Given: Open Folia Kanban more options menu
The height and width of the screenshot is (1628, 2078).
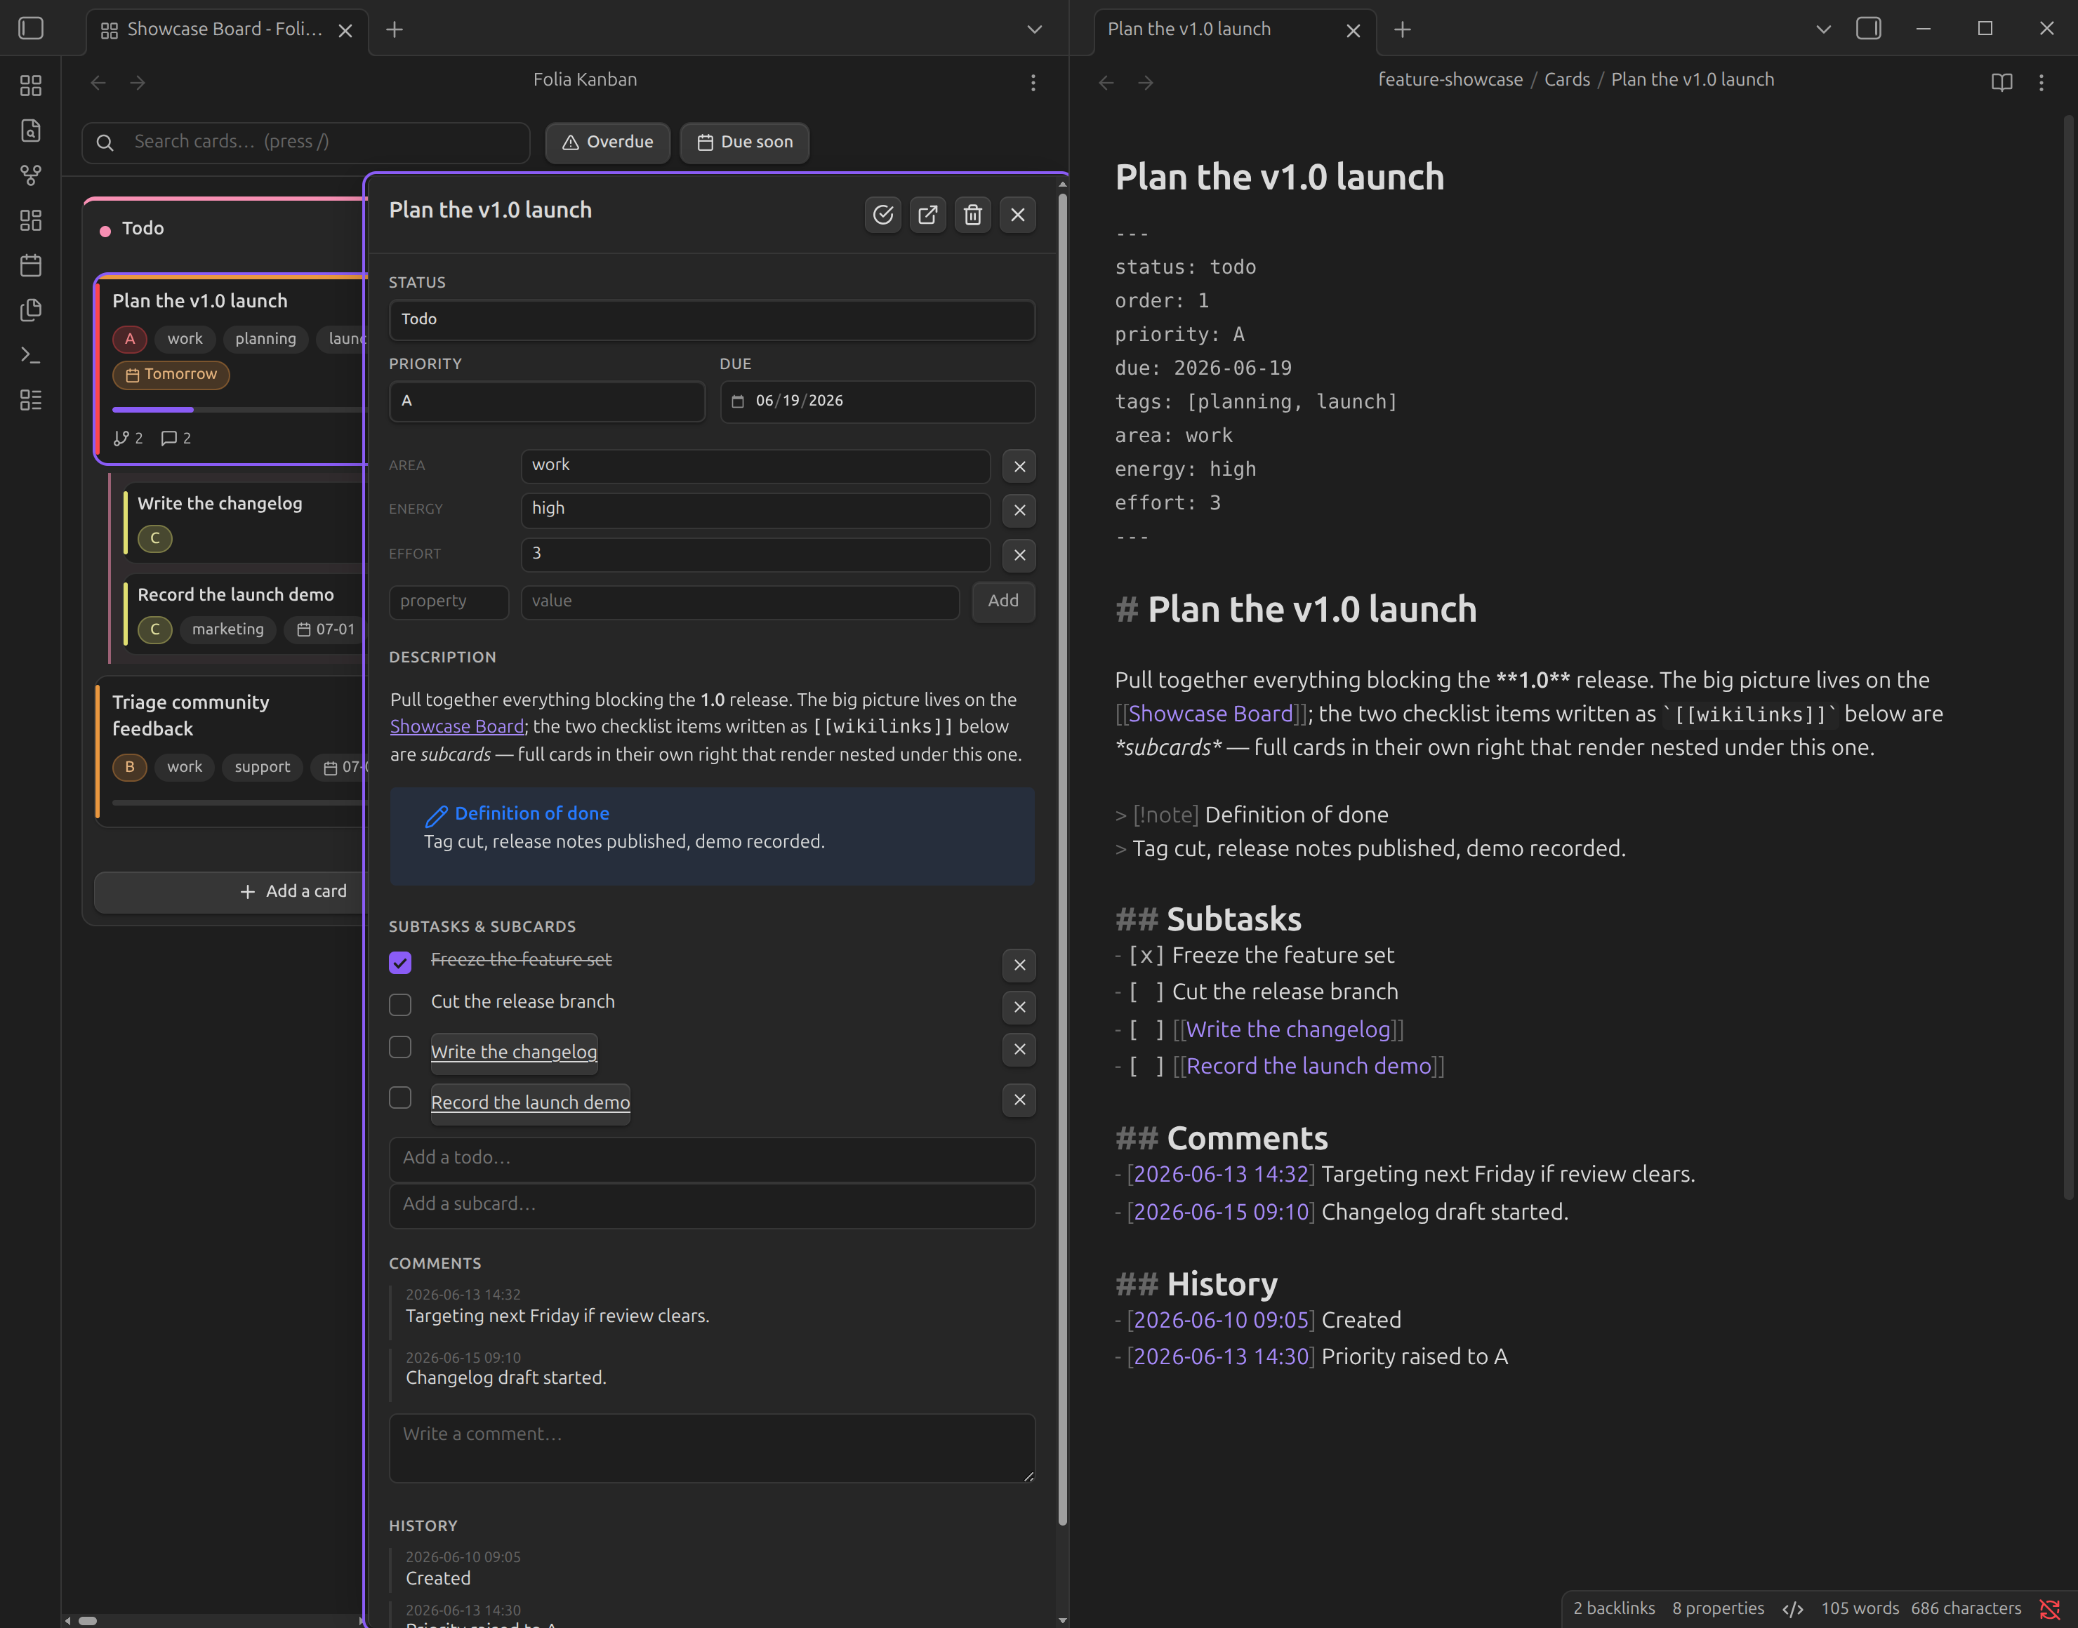Looking at the screenshot, I should tap(1033, 83).
